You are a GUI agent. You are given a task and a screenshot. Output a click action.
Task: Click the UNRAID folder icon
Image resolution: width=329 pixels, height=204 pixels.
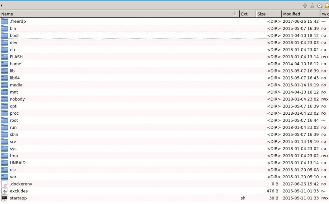[4, 162]
